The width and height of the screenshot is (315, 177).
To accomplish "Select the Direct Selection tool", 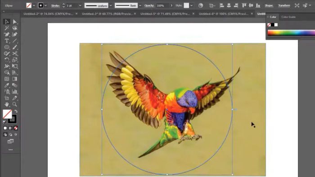I will point(15,22).
